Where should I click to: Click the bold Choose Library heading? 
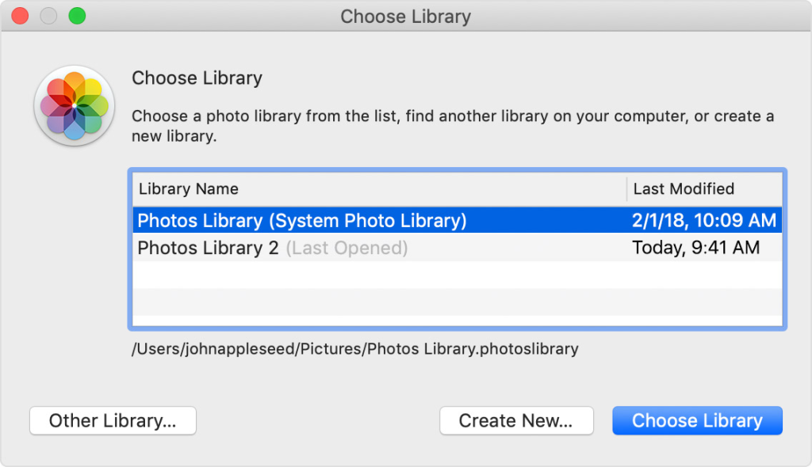[197, 78]
